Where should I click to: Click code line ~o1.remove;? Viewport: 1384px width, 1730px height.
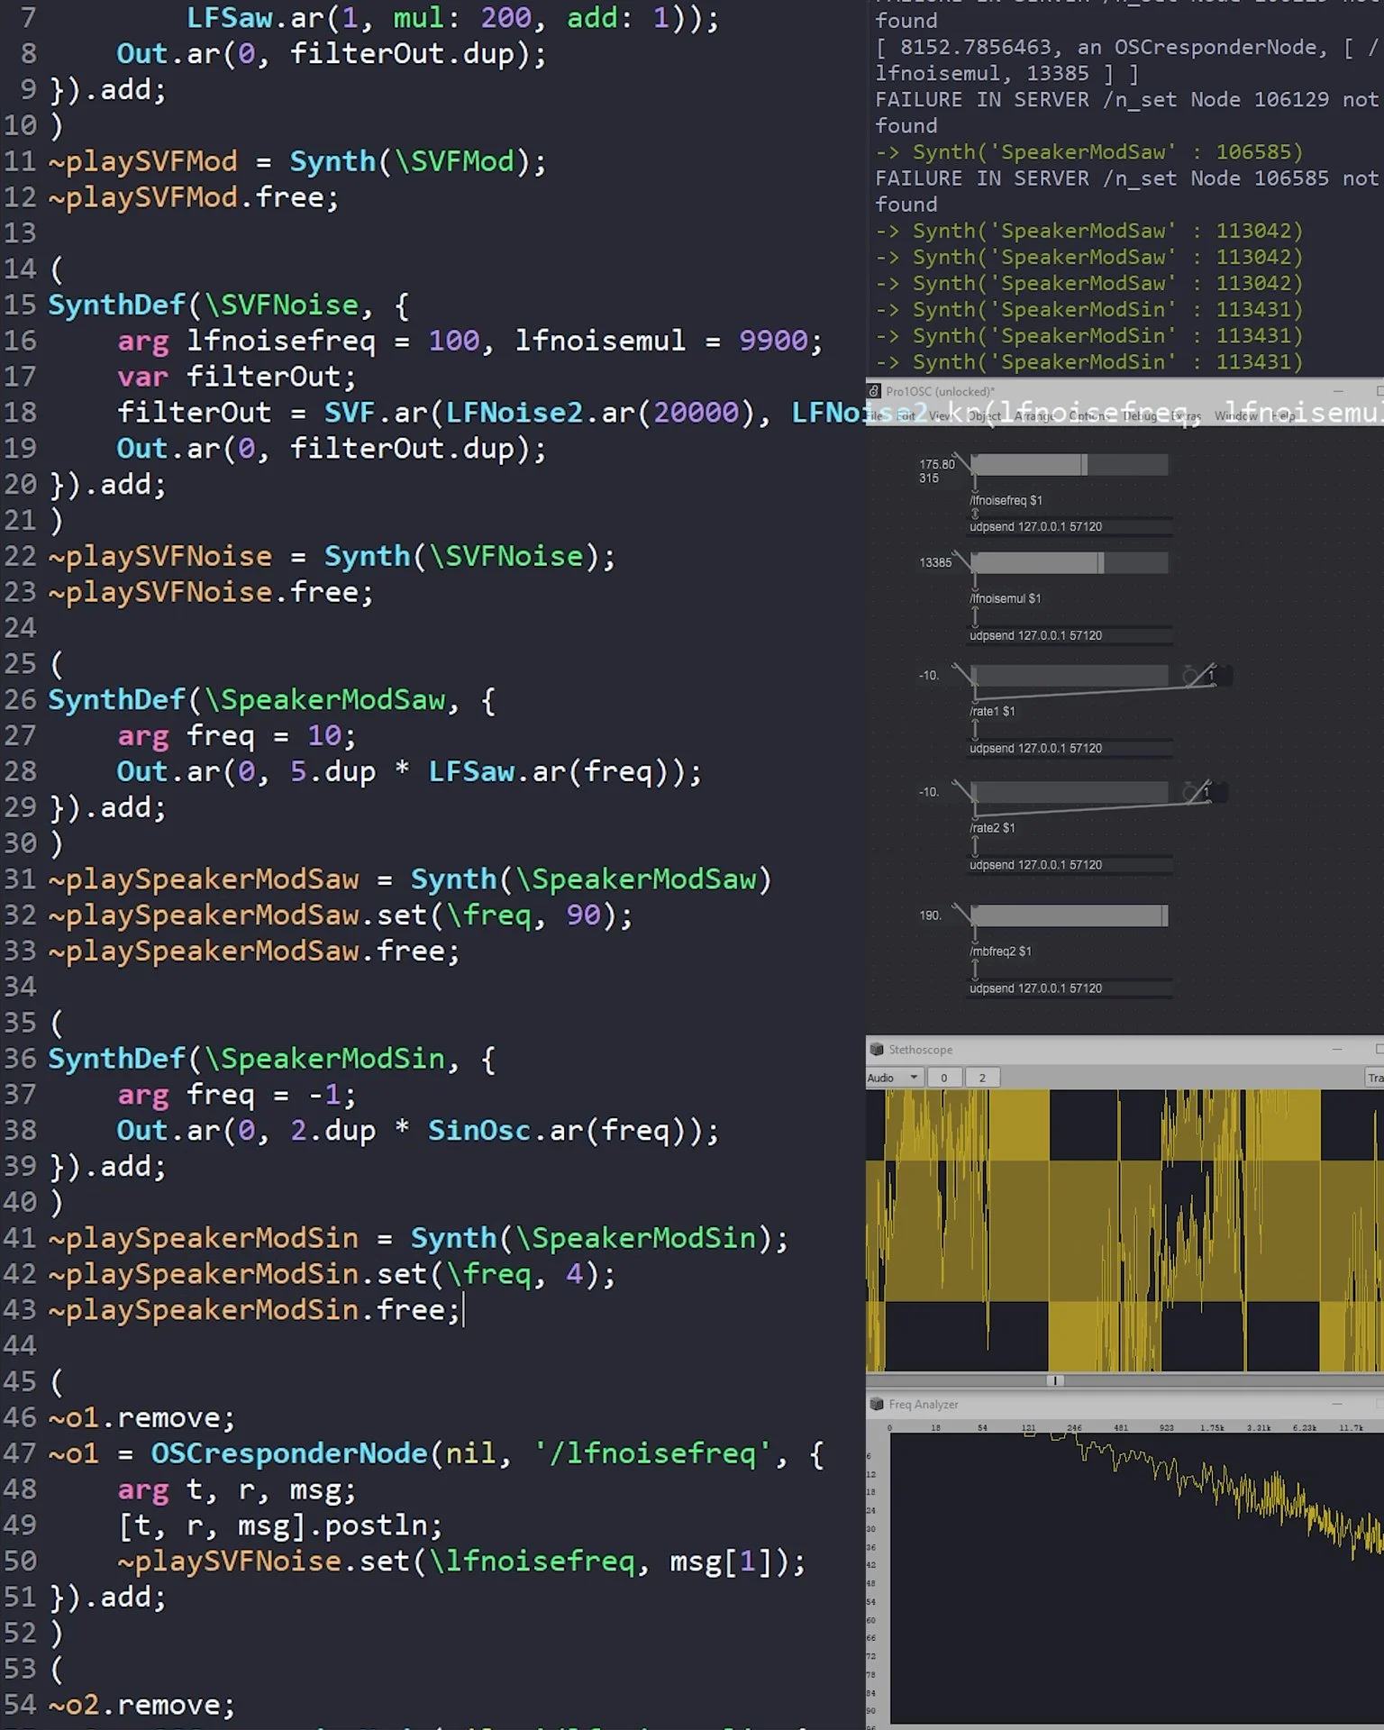(x=141, y=1418)
